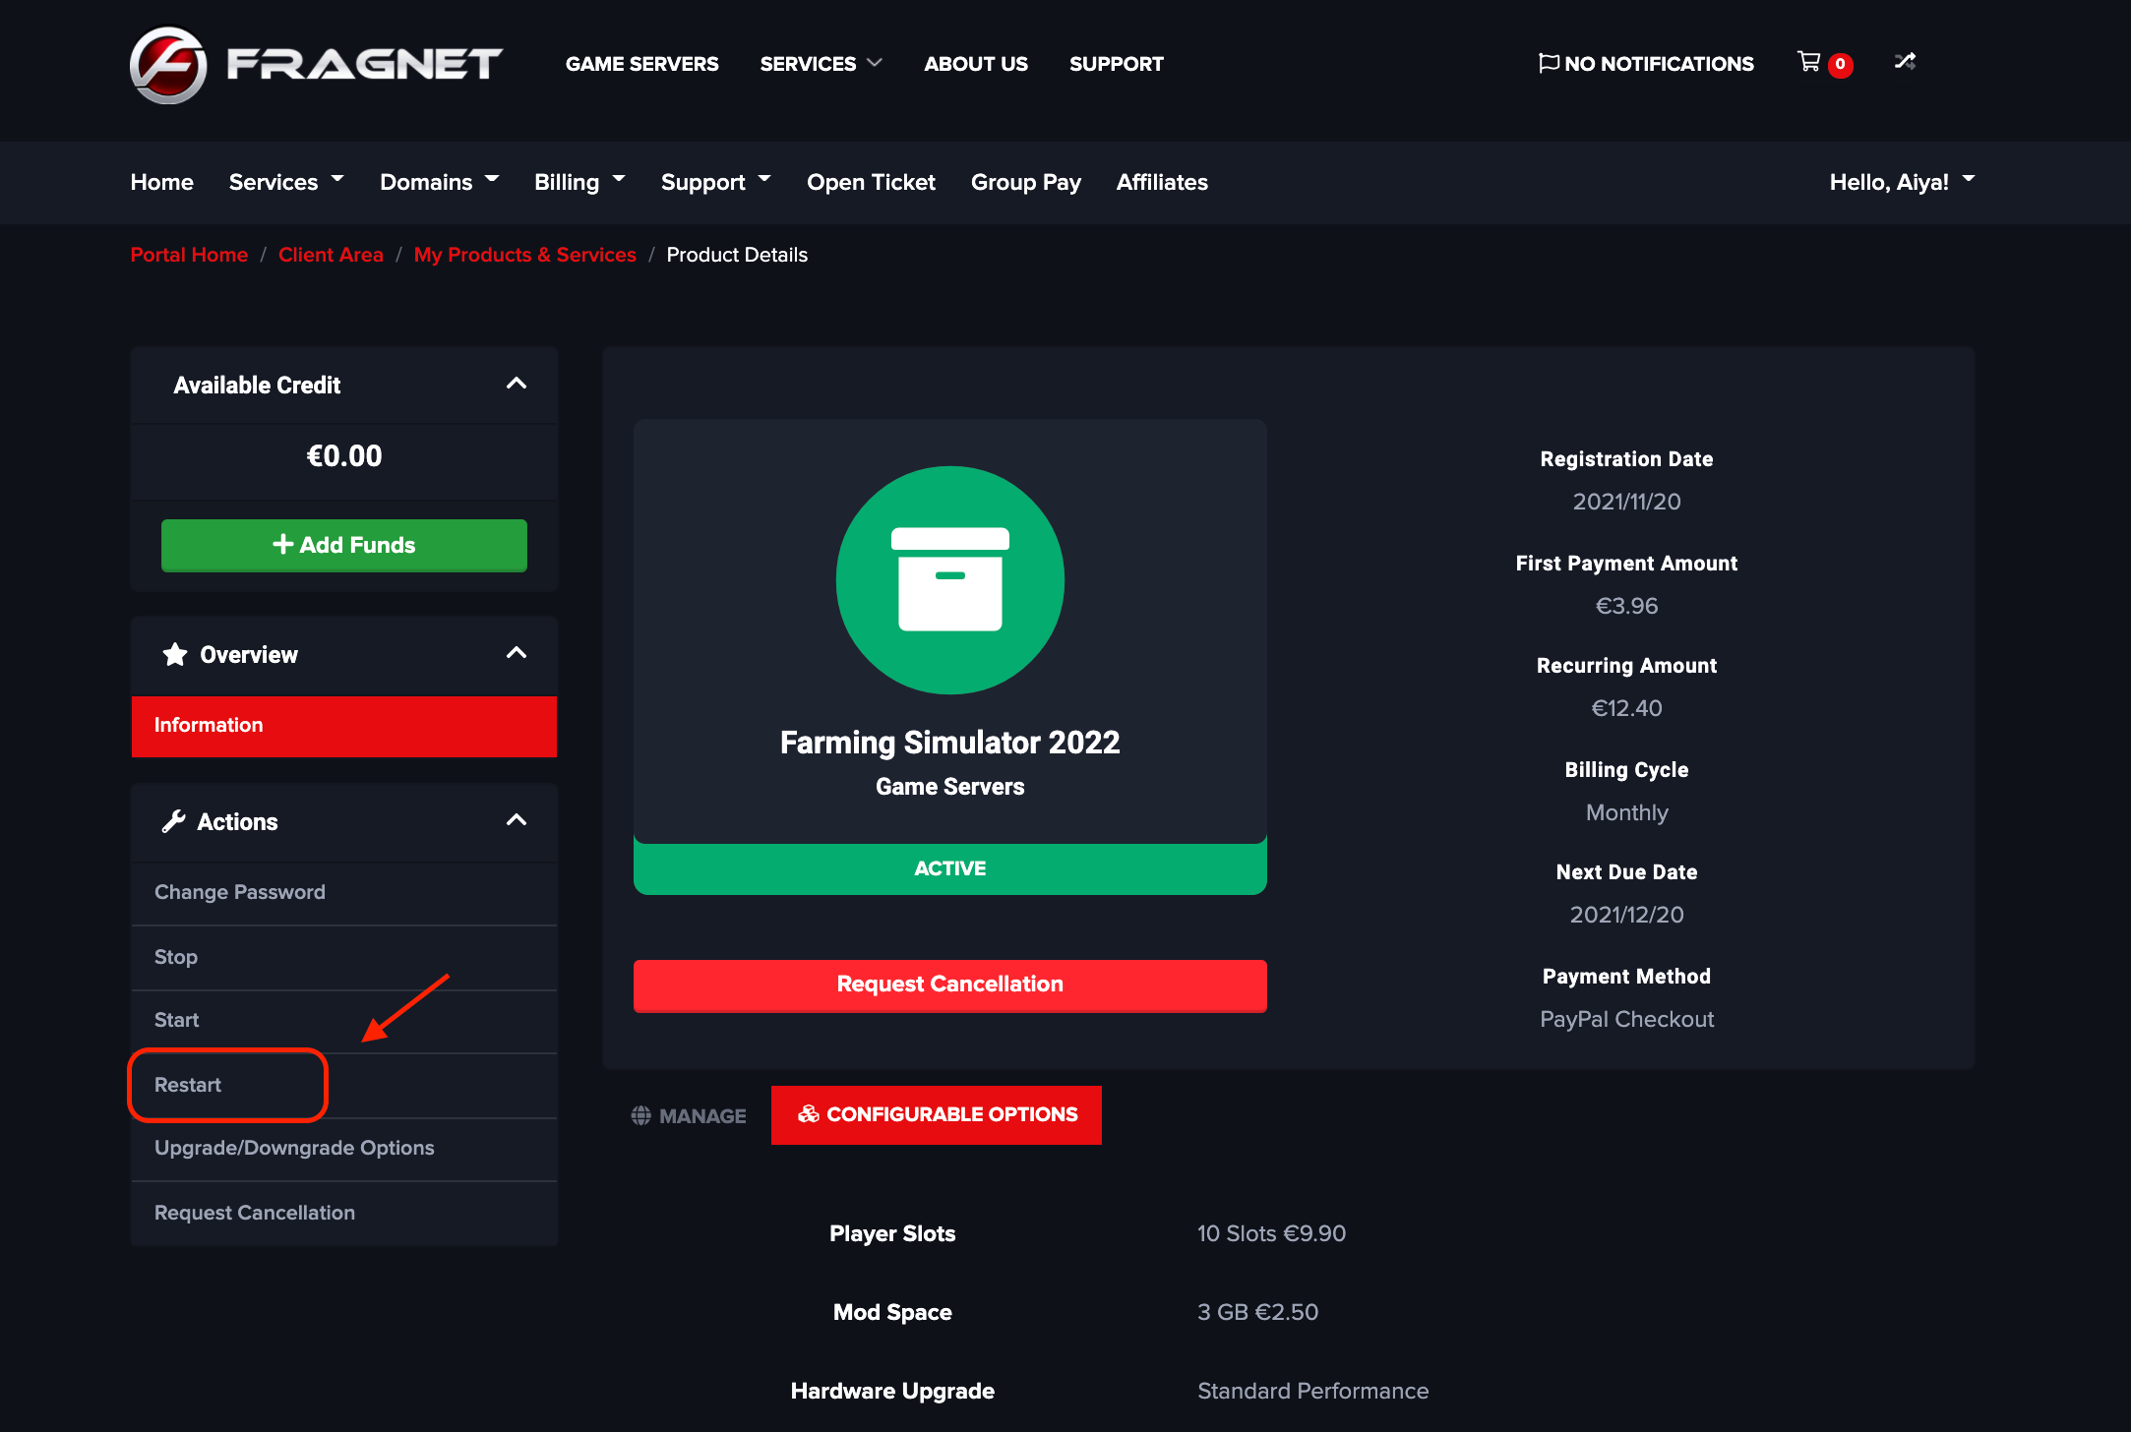The image size is (2131, 1432).
Task: Click the Add Funds button
Action: 344,545
